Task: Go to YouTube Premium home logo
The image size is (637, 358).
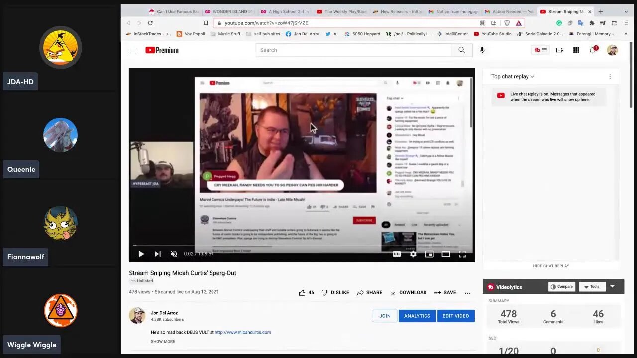Action: [x=162, y=50]
